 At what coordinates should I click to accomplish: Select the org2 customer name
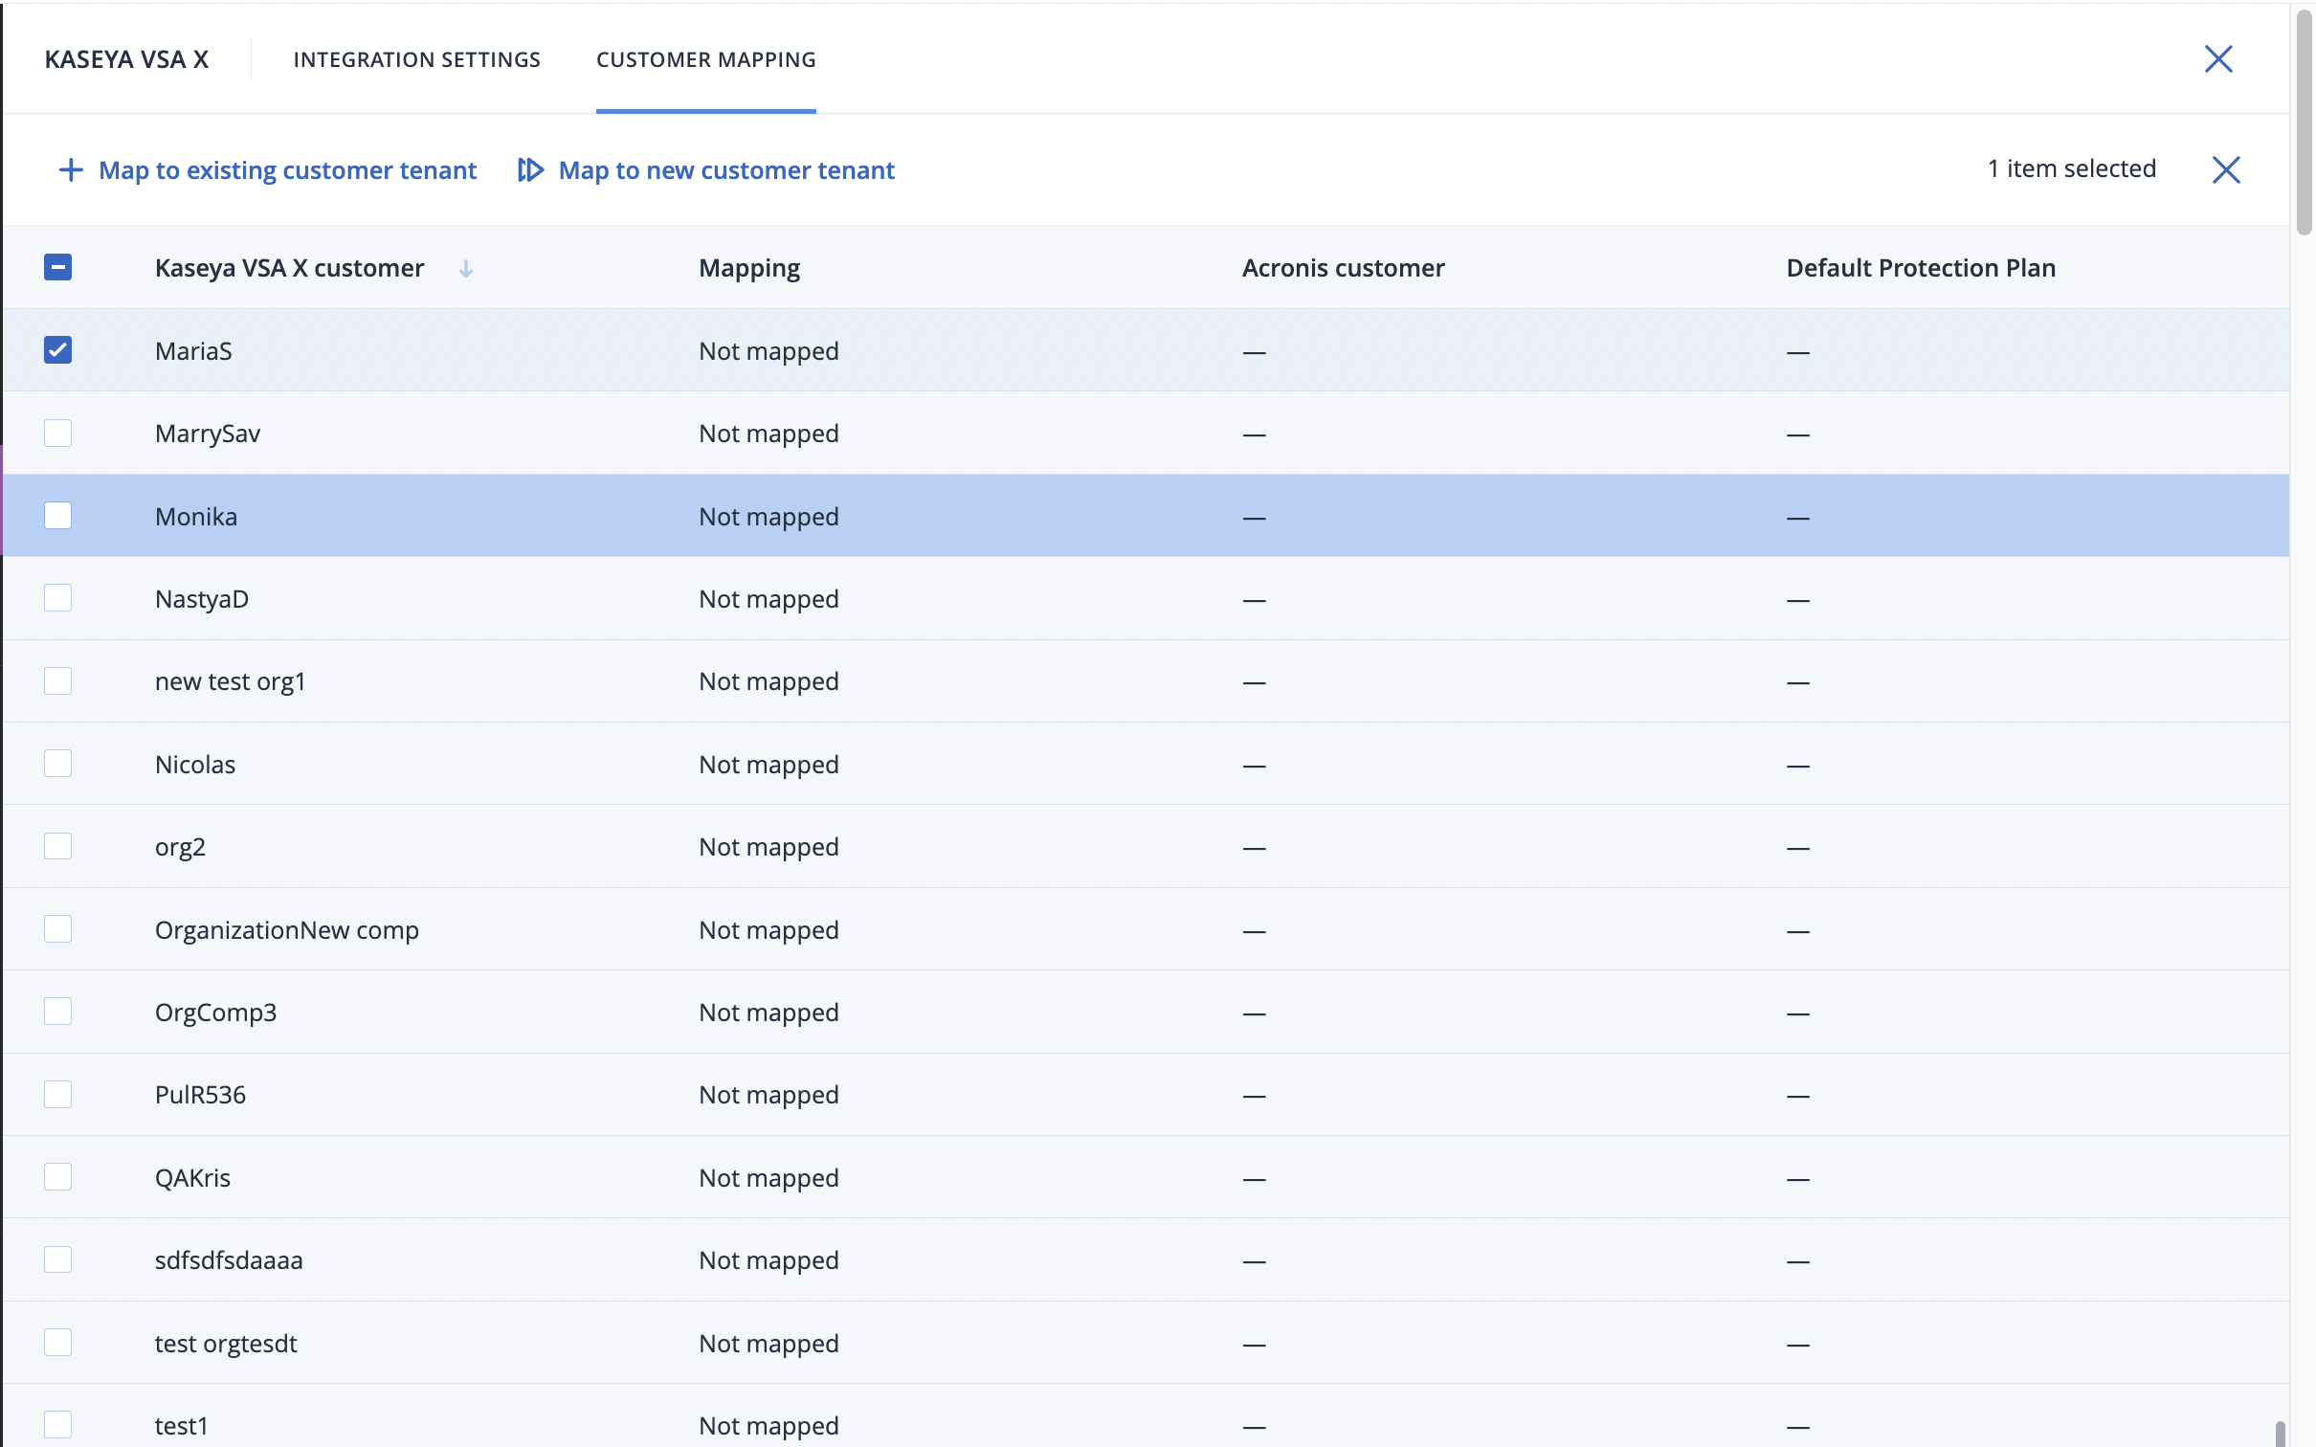click(x=180, y=848)
